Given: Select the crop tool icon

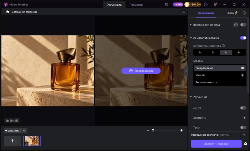Looking at the screenshot, I should pyautogui.click(x=183, y=12).
